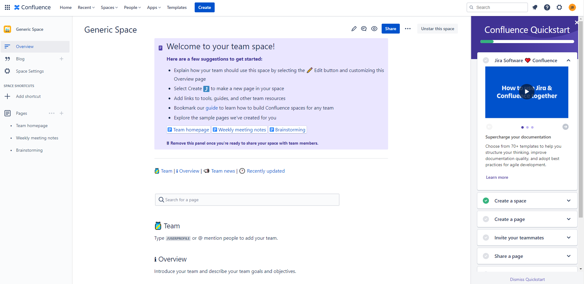Click the Quickstart progress bar
The image size is (584, 284).
pyautogui.click(x=526, y=41)
